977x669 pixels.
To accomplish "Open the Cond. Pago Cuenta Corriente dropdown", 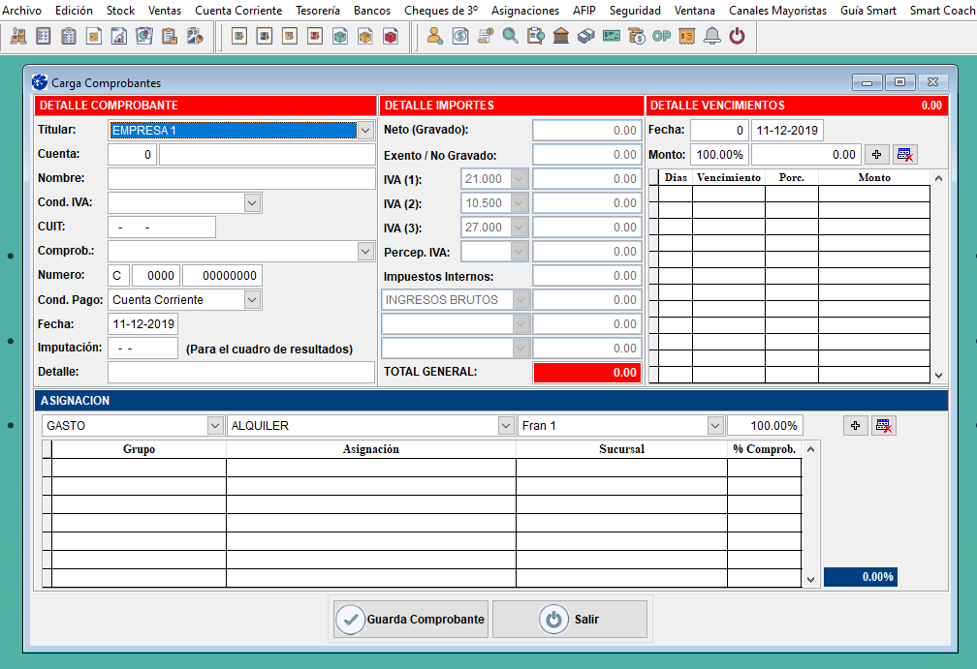I will pos(252,300).
